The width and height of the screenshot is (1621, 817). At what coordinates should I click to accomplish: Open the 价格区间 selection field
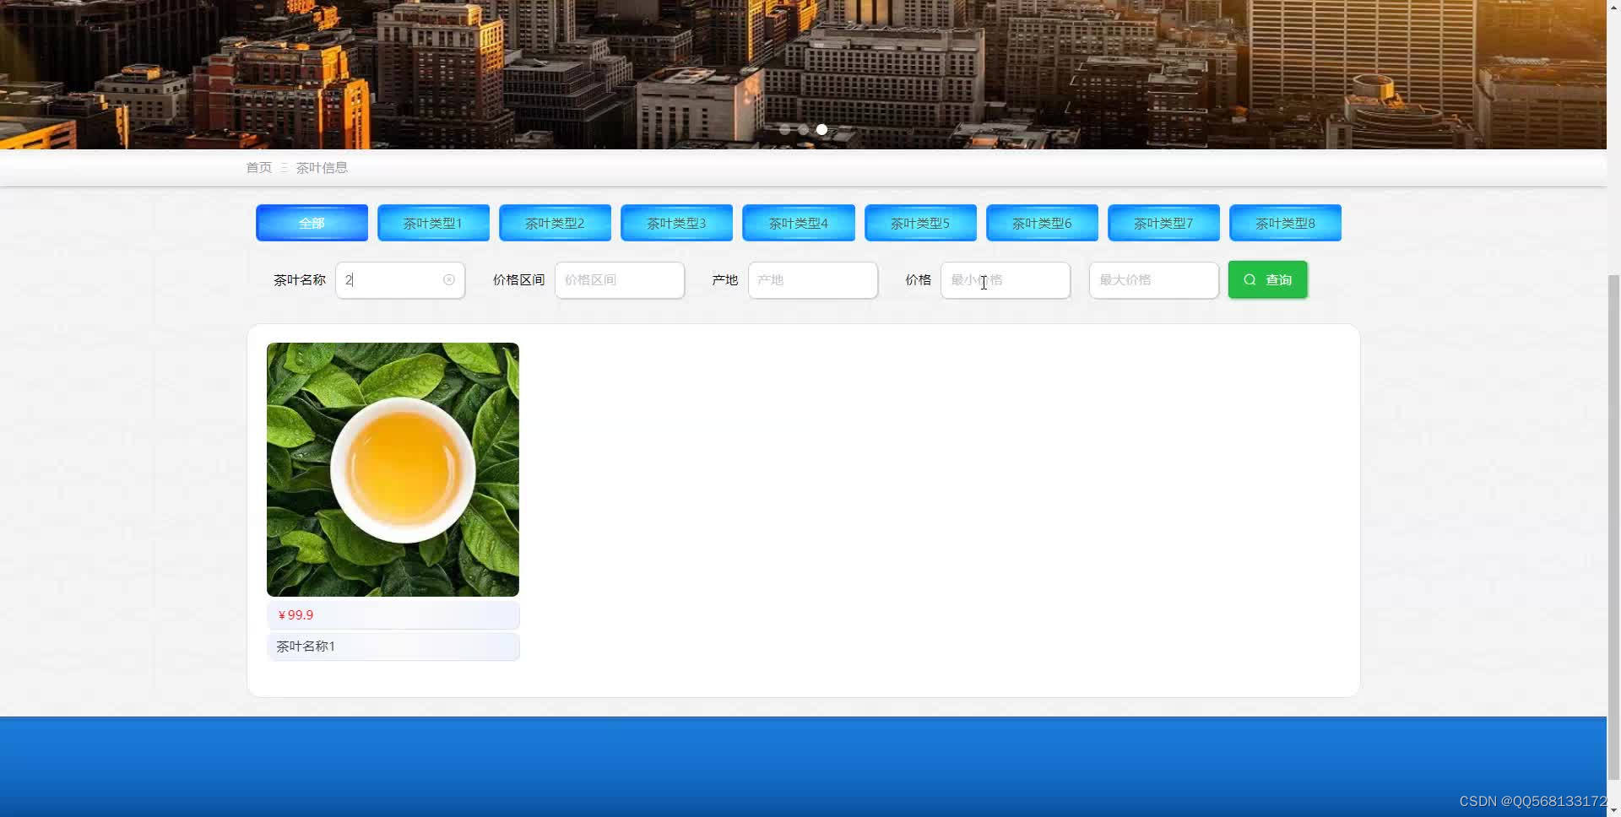pos(619,279)
